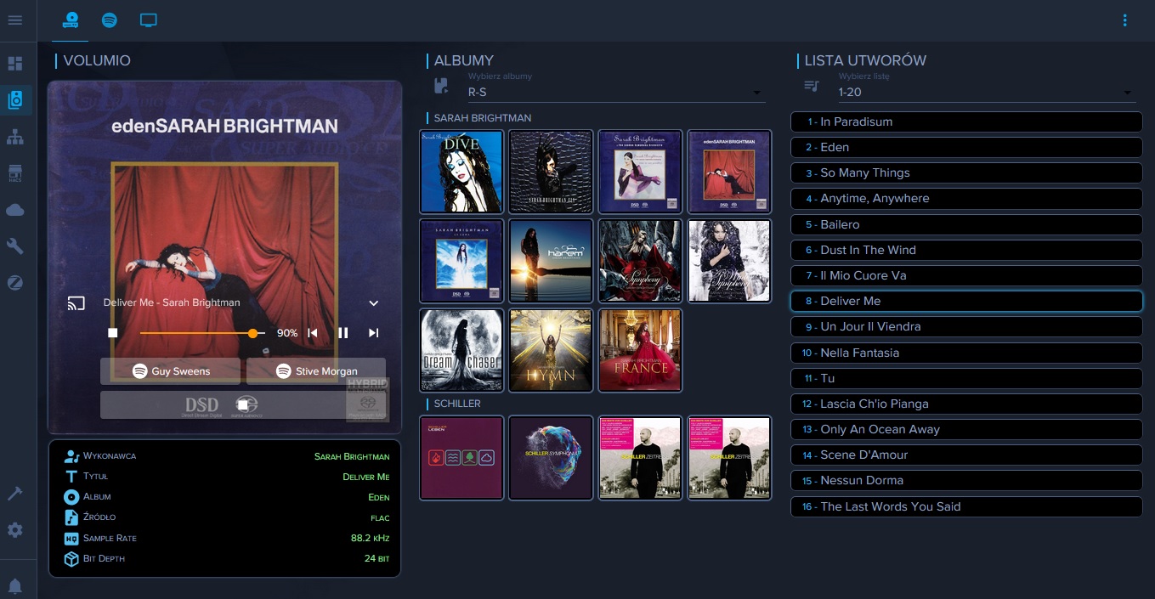Play Stive Morgan Spotify shortcut
This screenshot has height=599, width=1155.
click(x=316, y=371)
